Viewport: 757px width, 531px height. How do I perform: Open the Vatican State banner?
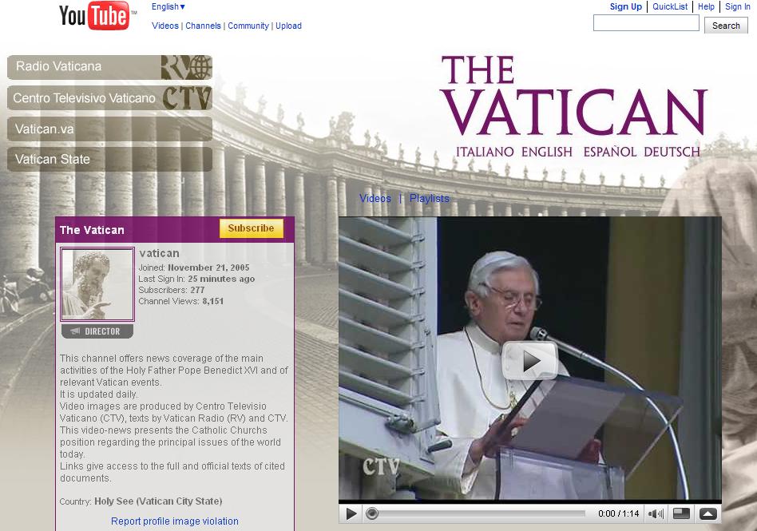[109, 159]
